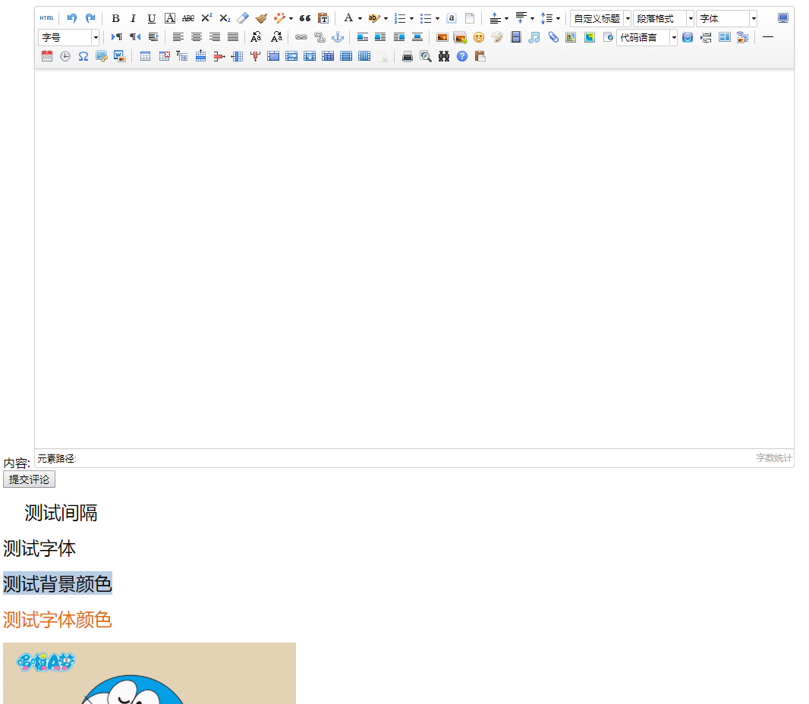Apply the background highlight color
Image resolution: width=809 pixels, height=704 pixels.
[374, 18]
